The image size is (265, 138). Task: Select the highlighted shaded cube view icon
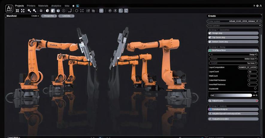pyautogui.click(x=53, y=11)
